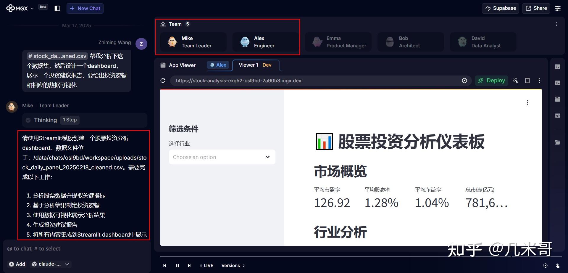Open the file explorer folder icon in sidebar
568x273 pixels.
tap(558, 142)
